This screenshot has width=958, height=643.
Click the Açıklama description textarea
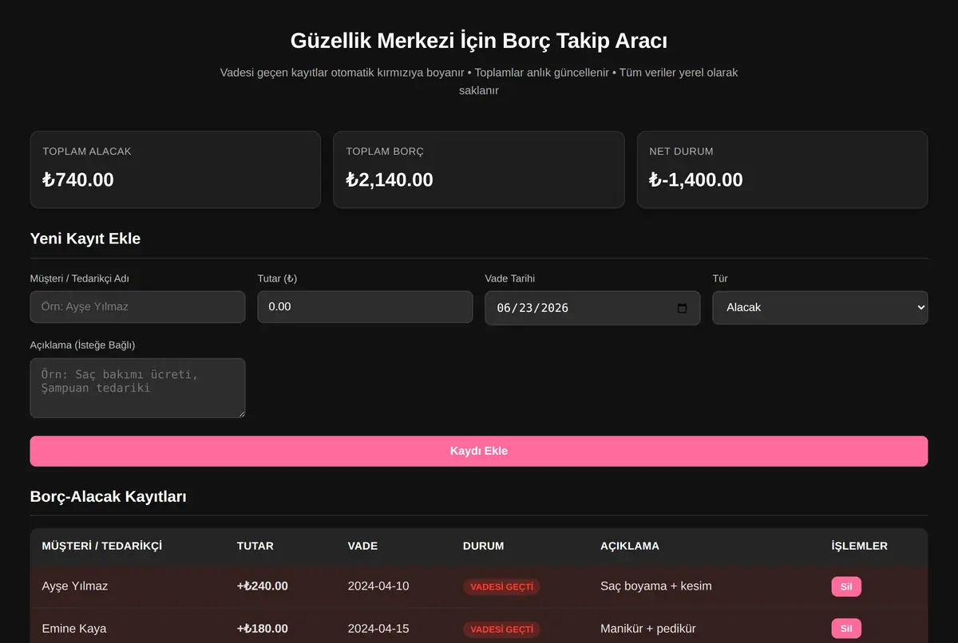tap(137, 388)
